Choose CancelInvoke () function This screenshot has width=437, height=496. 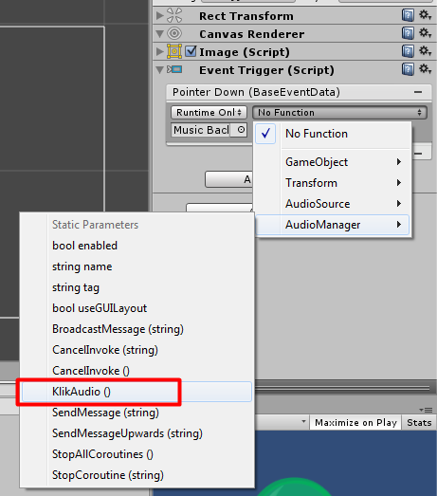click(137, 371)
